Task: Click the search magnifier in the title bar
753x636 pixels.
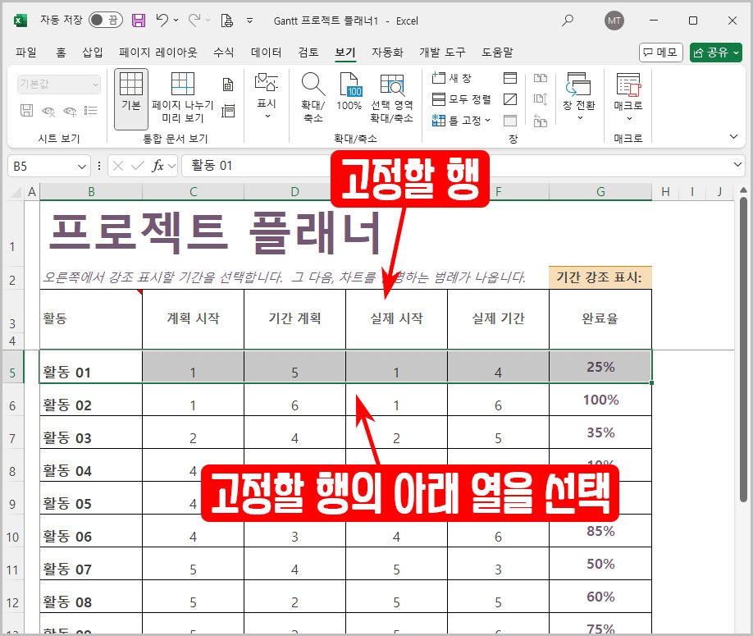Action: [568, 21]
